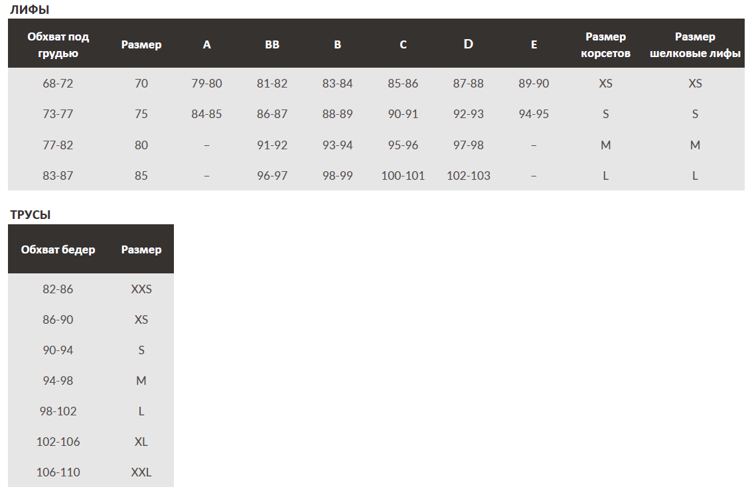Click the BB cup column header
The image size is (752, 493).
[272, 45]
